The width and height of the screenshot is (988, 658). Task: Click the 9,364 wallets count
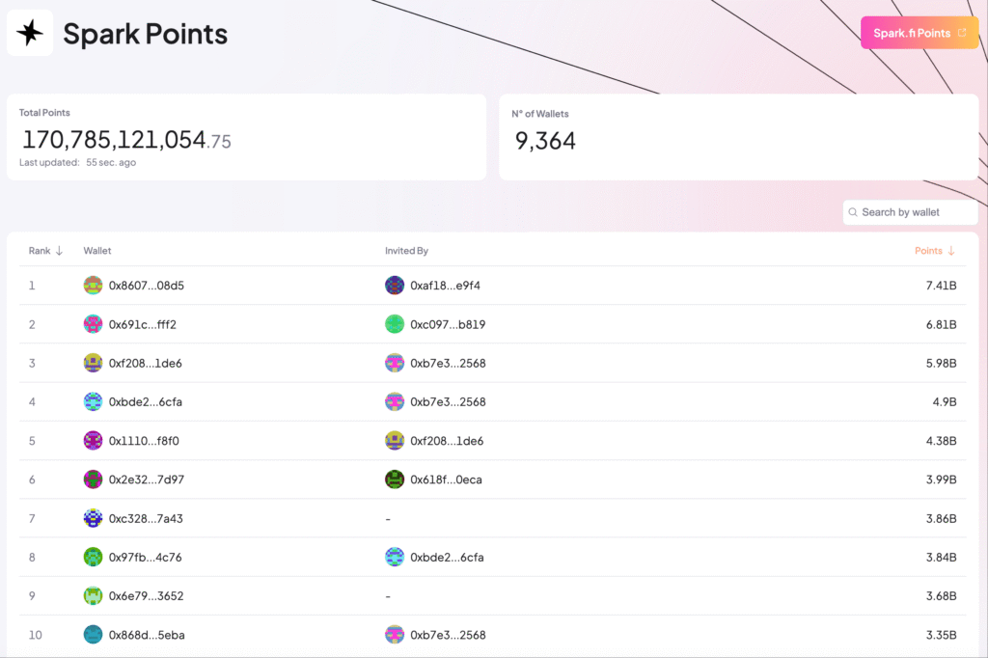point(545,141)
